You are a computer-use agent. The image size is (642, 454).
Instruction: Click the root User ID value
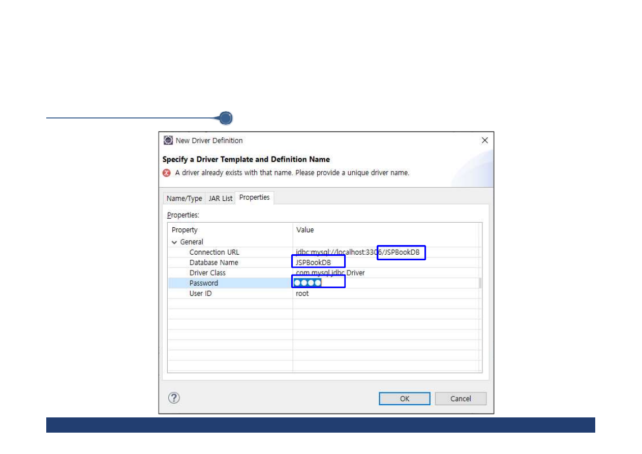tap(302, 293)
